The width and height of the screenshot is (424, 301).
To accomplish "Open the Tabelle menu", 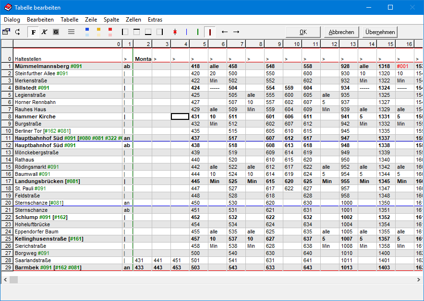I will click(x=69, y=20).
